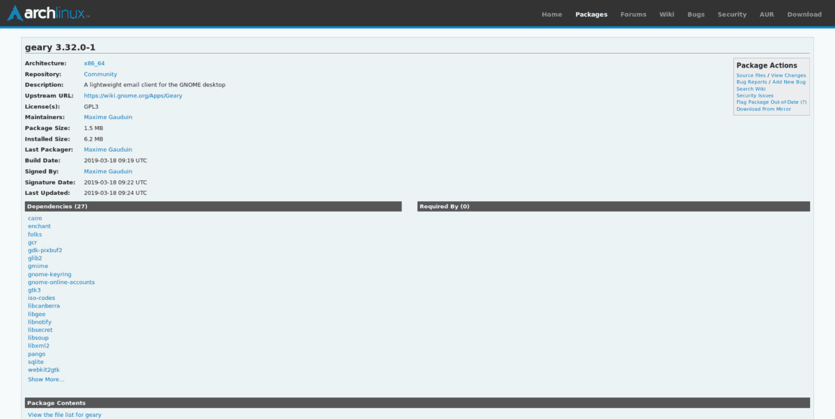Expand Show More to reveal remaining dependencies
This screenshot has width=835, height=419.
coord(46,379)
